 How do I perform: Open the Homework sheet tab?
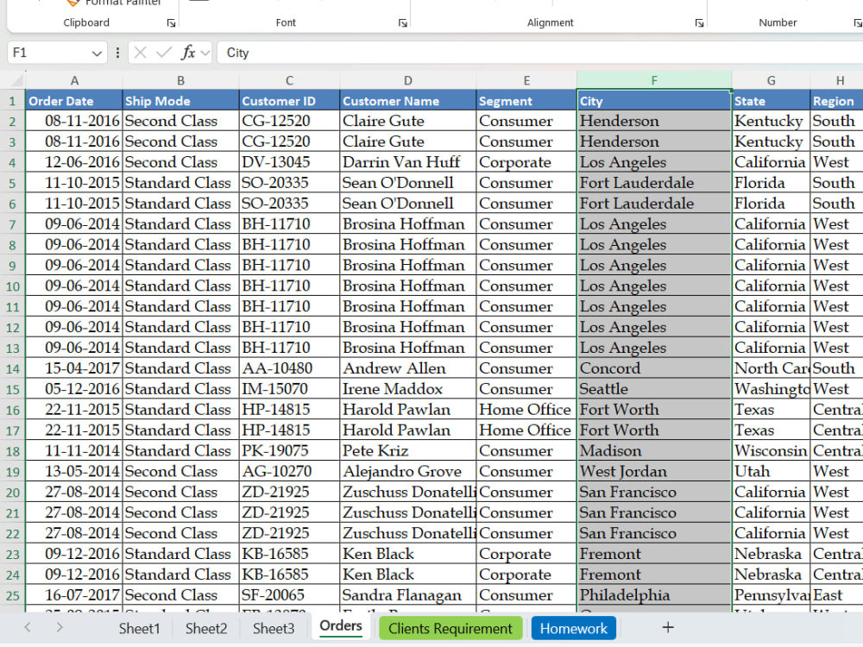point(574,628)
